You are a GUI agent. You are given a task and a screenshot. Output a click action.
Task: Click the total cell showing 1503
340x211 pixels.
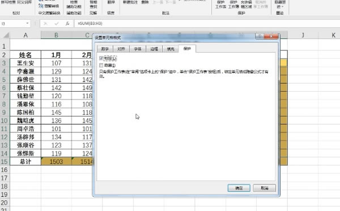[x=56, y=161]
